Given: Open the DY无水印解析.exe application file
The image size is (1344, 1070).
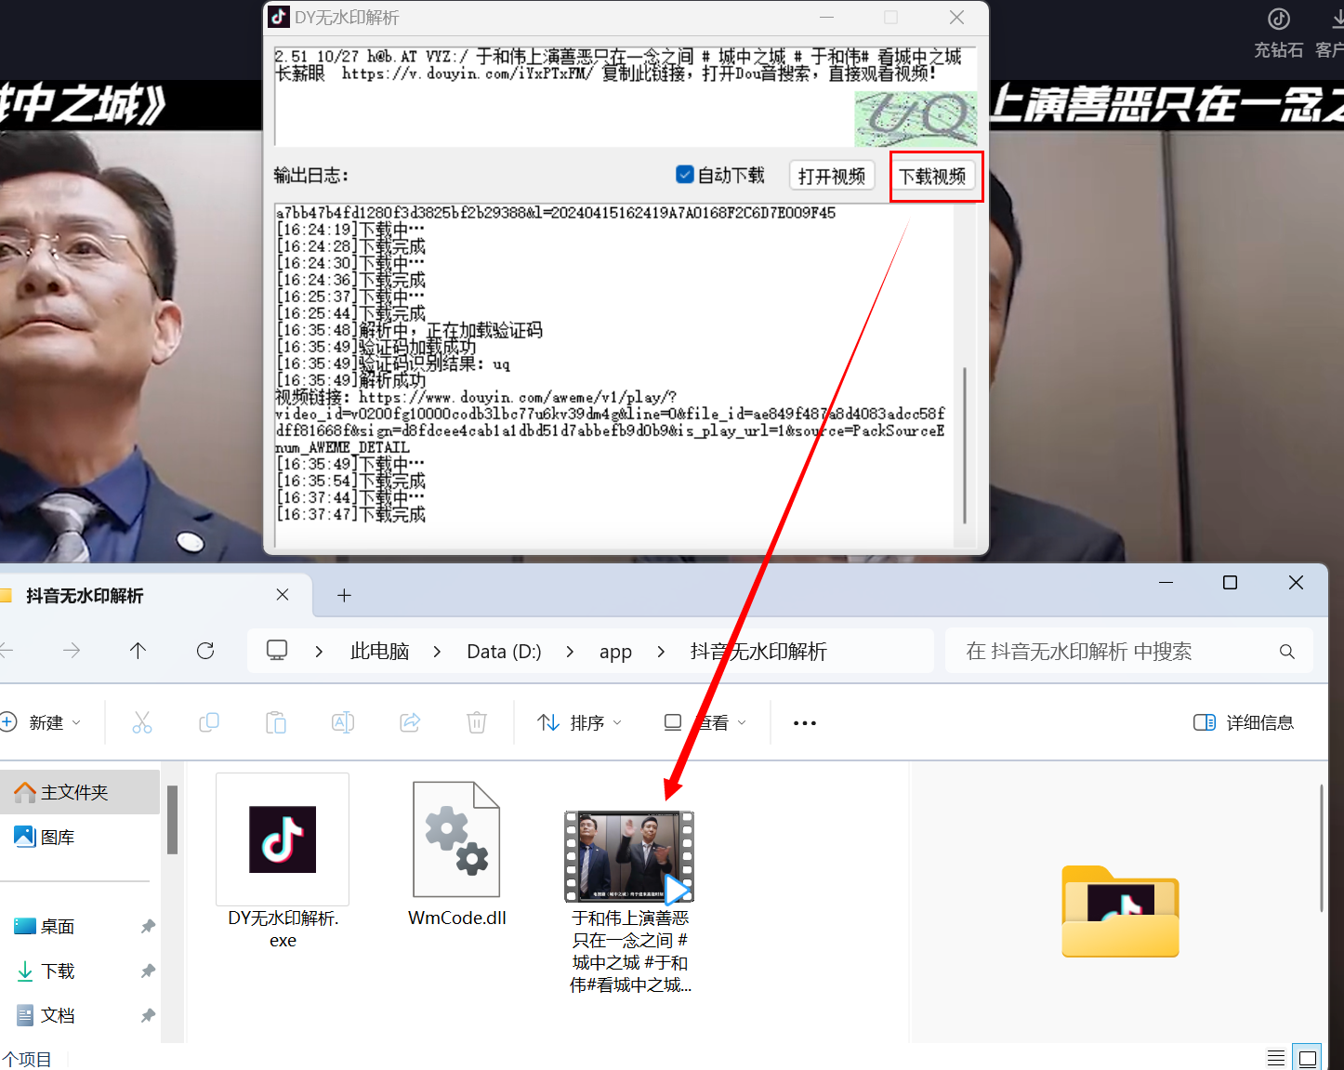Looking at the screenshot, I should [x=283, y=840].
